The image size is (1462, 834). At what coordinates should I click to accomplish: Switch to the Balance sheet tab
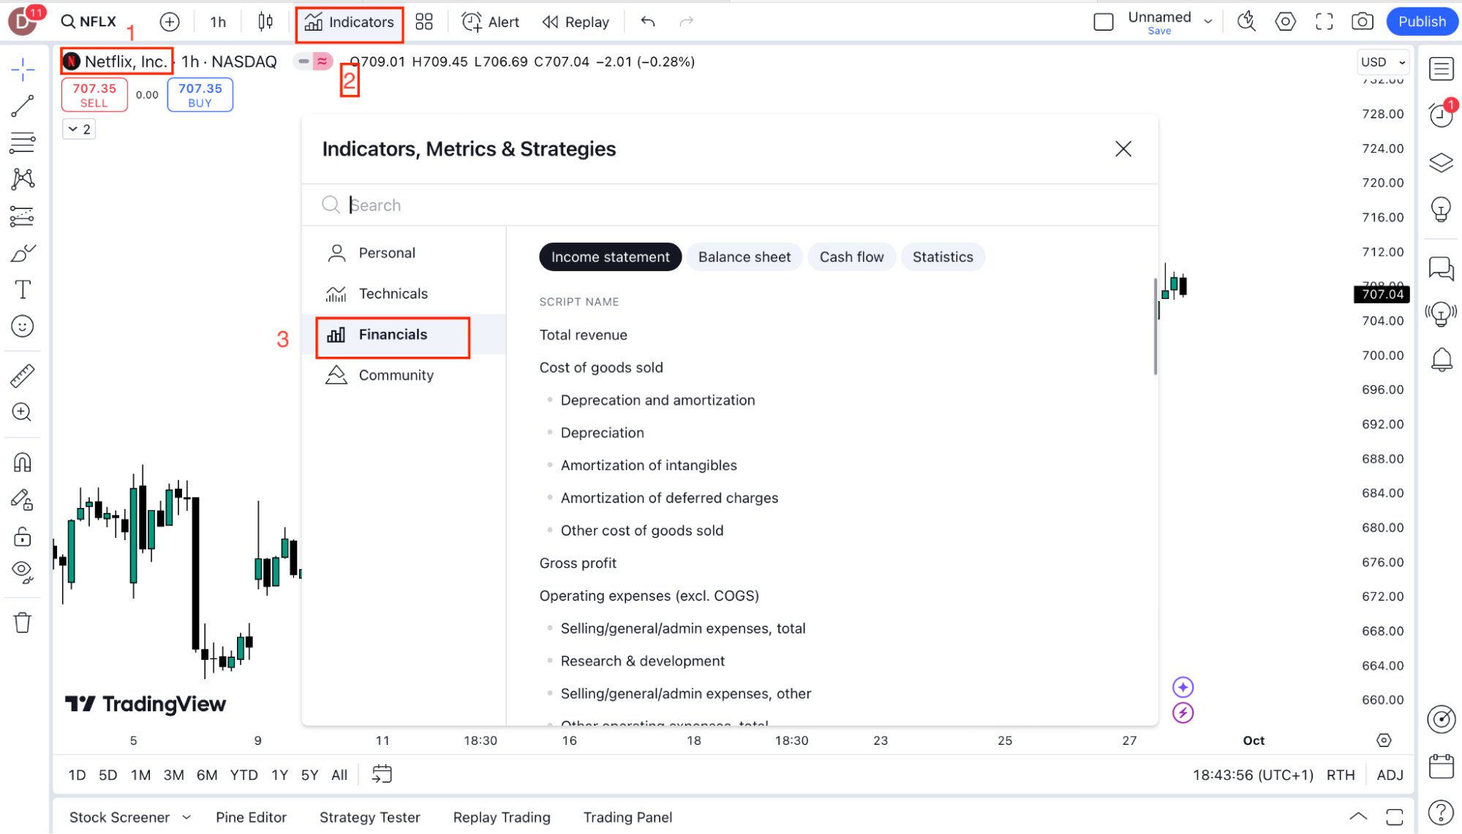click(x=744, y=257)
